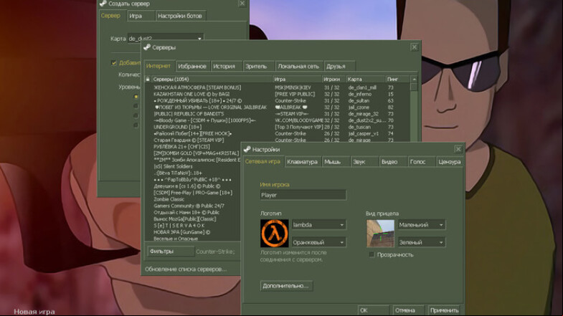Toggle the Добавить checkbox in Создать сервер
This screenshot has width=563, height=316.
[x=114, y=63]
